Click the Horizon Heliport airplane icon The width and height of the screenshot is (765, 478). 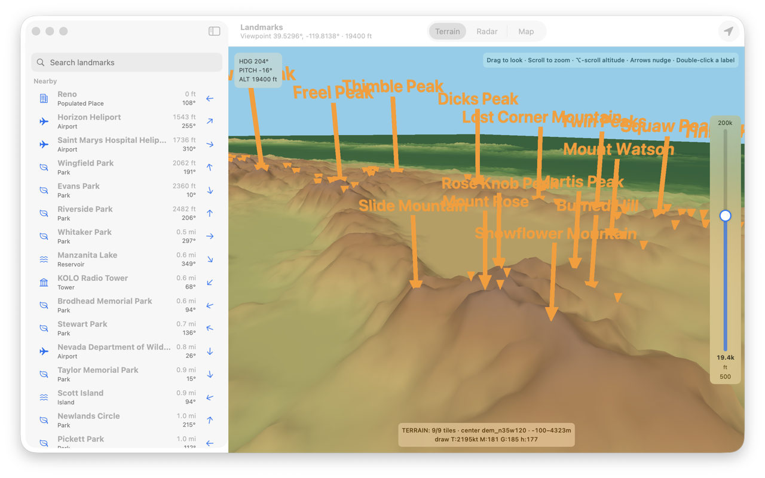coord(44,121)
